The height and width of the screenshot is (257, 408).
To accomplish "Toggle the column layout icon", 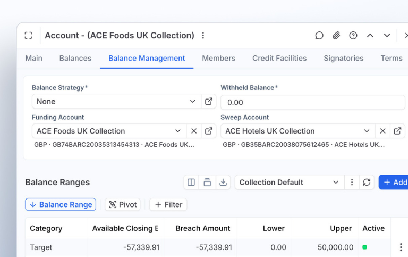I will coord(191,182).
